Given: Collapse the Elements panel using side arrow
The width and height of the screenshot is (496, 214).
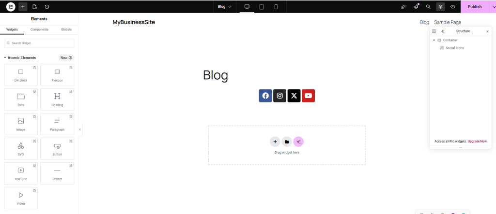Looking at the screenshot, I should 80,129.
